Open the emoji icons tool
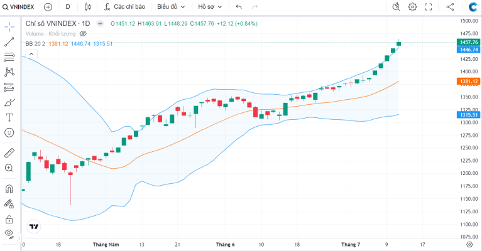482x251 pixels. click(x=9, y=133)
